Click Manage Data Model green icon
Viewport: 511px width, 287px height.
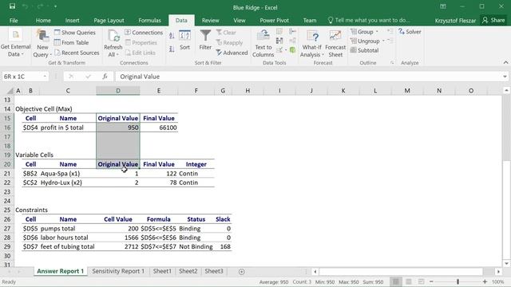(x=293, y=50)
